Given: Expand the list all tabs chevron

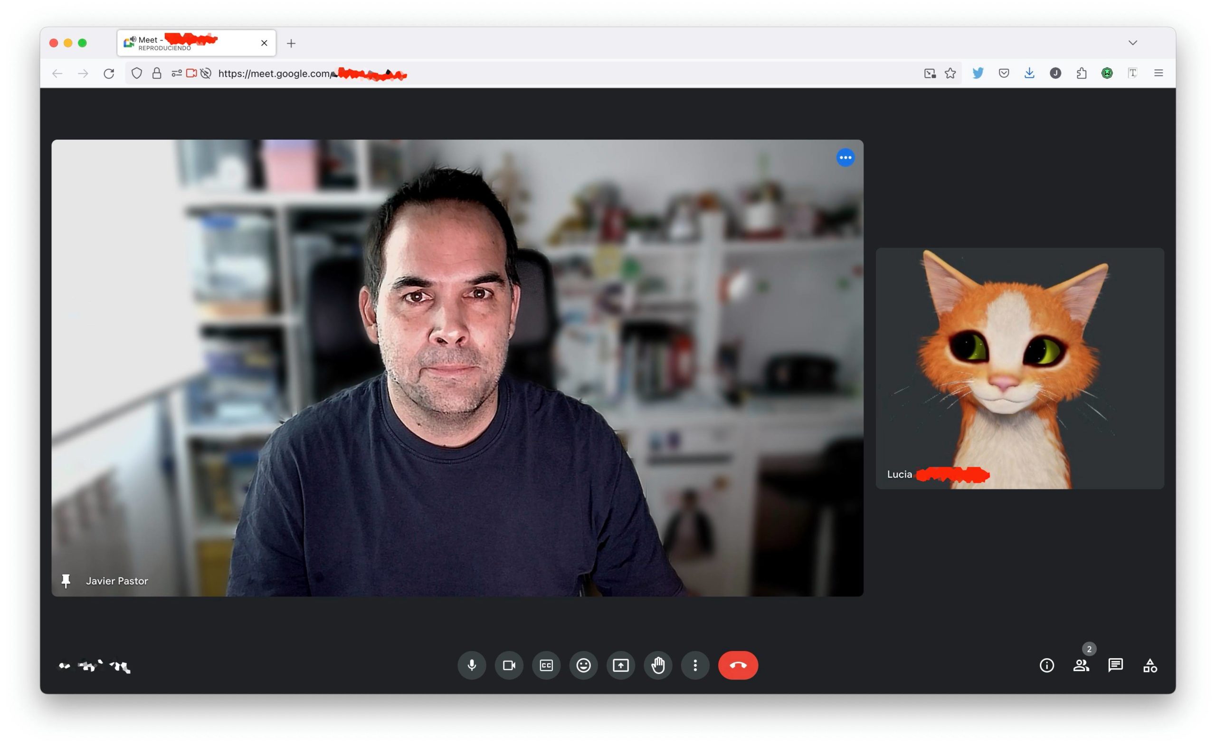Looking at the screenshot, I should click(1132, 43).
